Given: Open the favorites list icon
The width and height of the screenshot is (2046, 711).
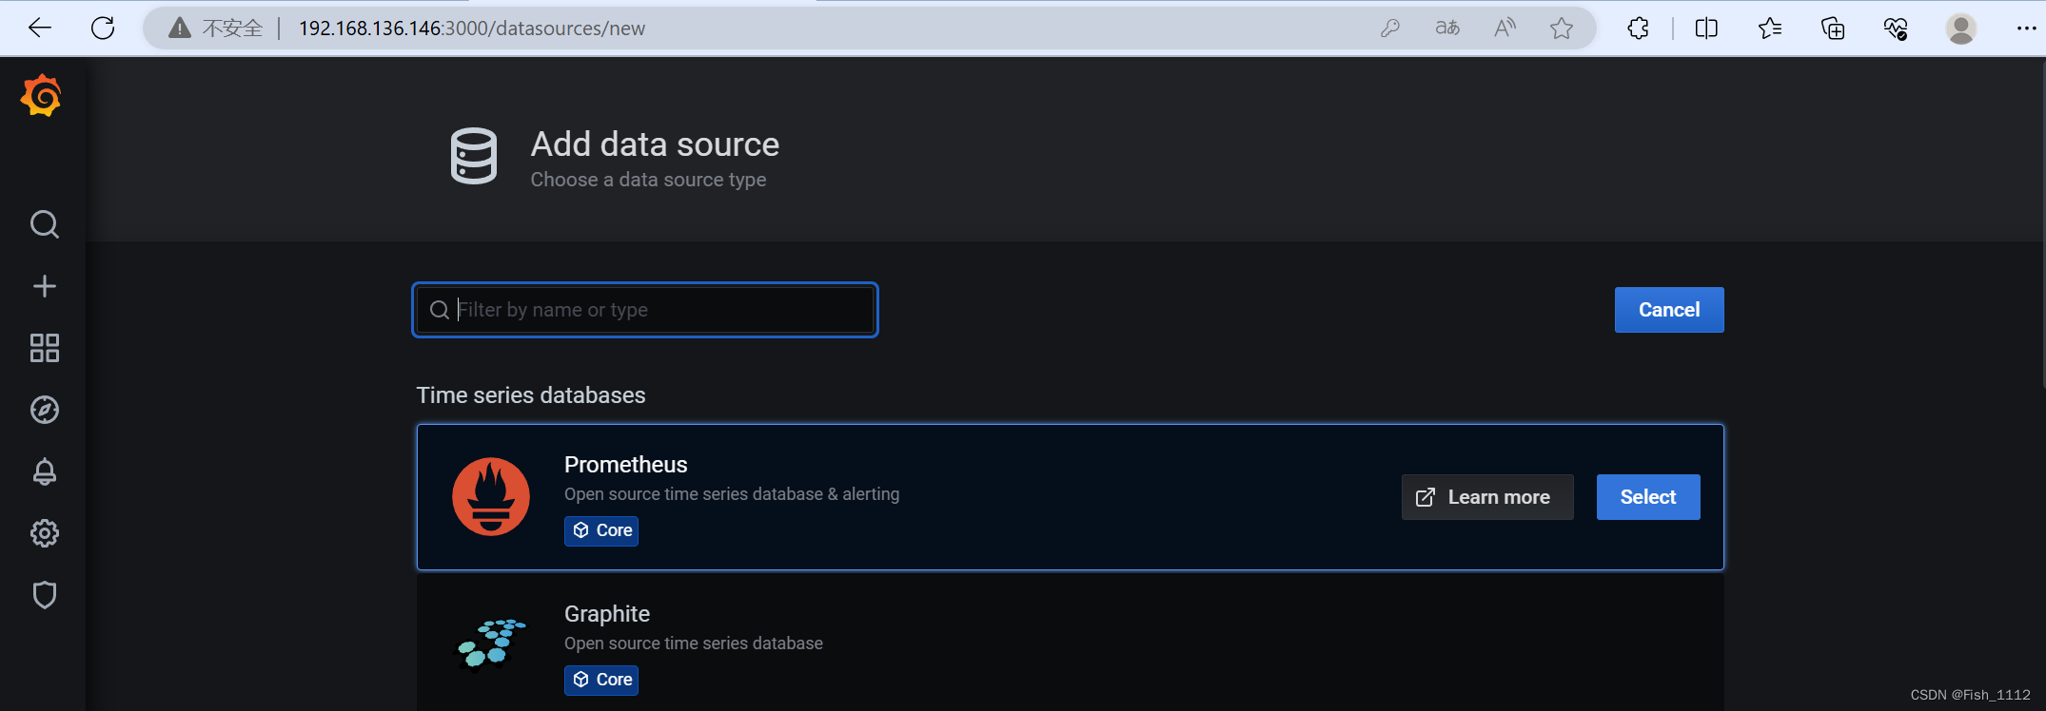Looking at the screenshot, I should pos(1769,29).
